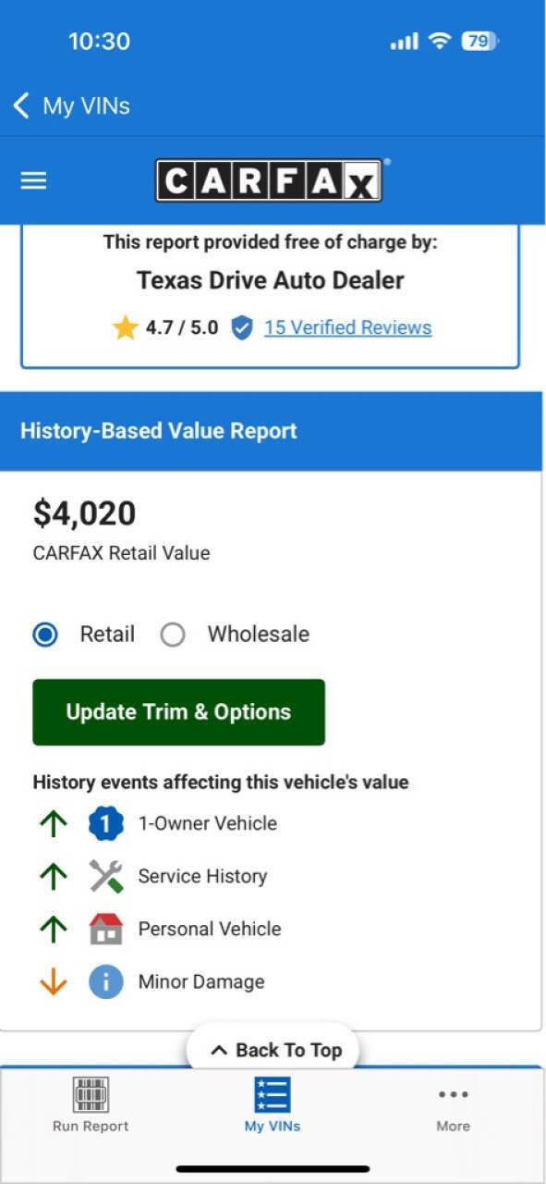Tap the yellow star rating
The image size is (546, 1184).
(127, 325)
